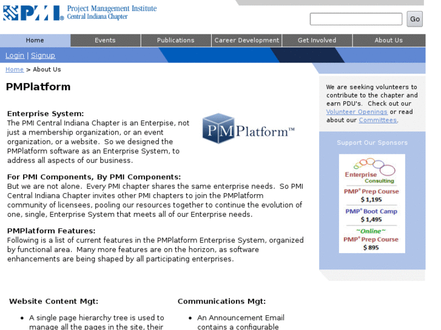Image resolution: width=441 pixels, height=330 pixels.
Task: Follow the Home breadcrumb link
Action: pyautogui.click(x=15, y=70)
